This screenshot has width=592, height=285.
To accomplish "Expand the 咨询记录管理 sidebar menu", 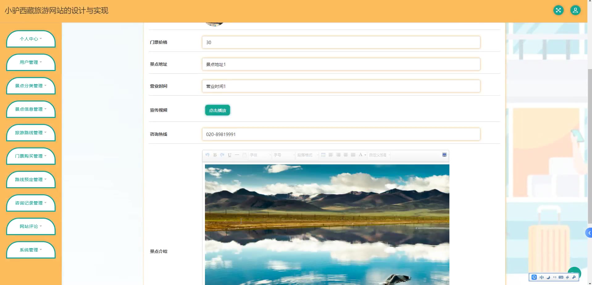I will tap(31, 203).
